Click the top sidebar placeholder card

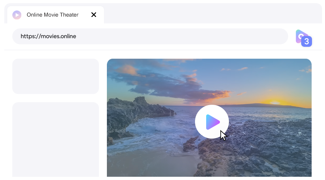56,76
